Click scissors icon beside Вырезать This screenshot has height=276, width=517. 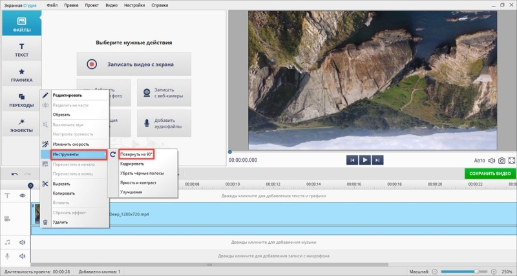point(45,184)
